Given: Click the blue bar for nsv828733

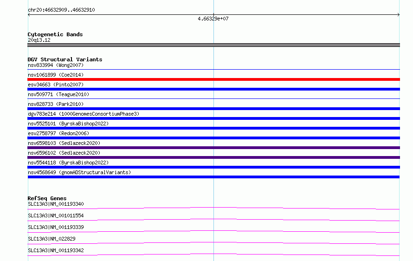Looking at the screenshot, I should click(213, 109).
